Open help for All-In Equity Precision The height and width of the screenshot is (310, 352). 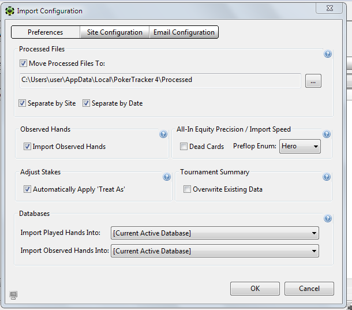[327, 135]
